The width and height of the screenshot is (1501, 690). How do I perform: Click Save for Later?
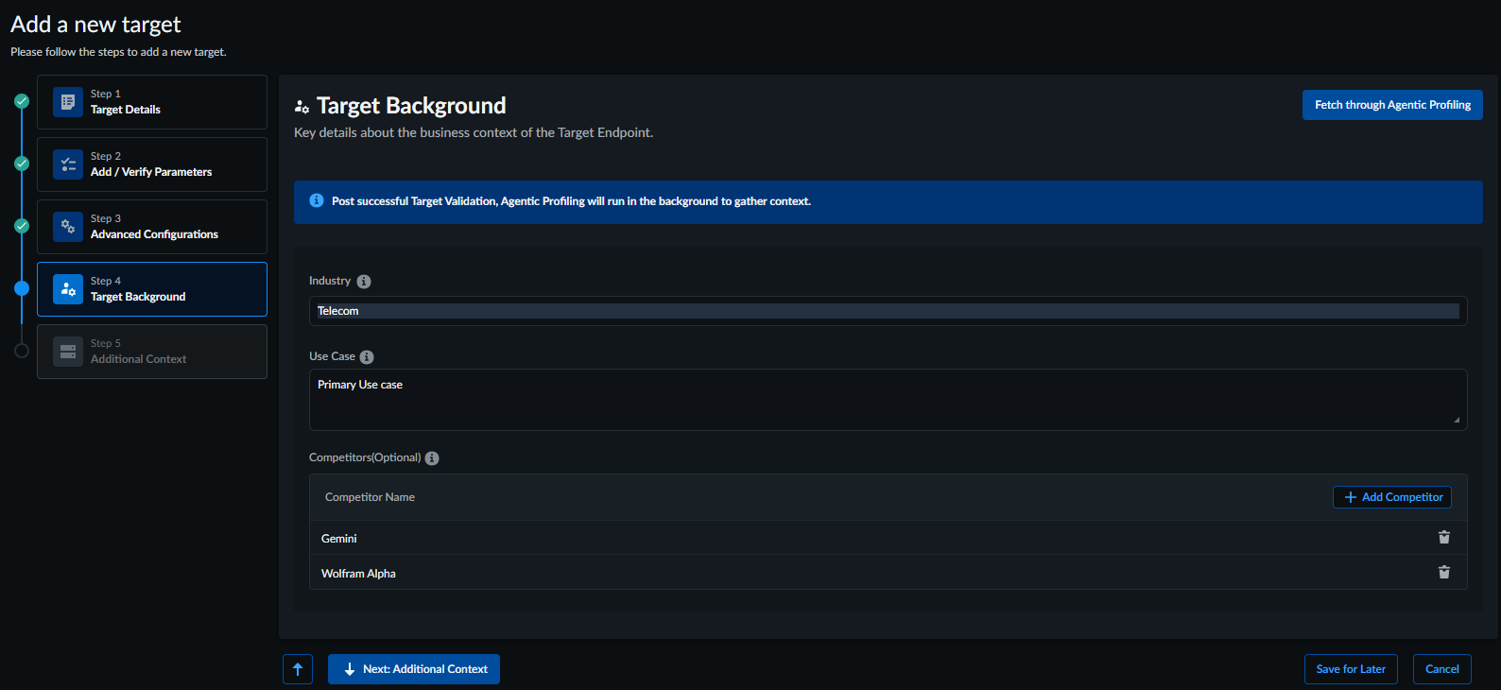[1350, 669]
